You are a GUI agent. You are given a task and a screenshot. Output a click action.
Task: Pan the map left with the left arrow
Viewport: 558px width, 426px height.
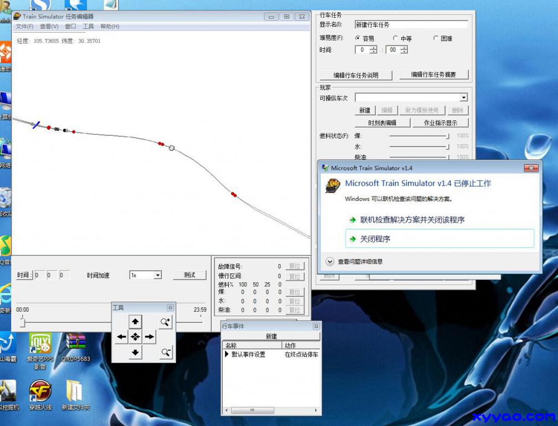[121, 337]
